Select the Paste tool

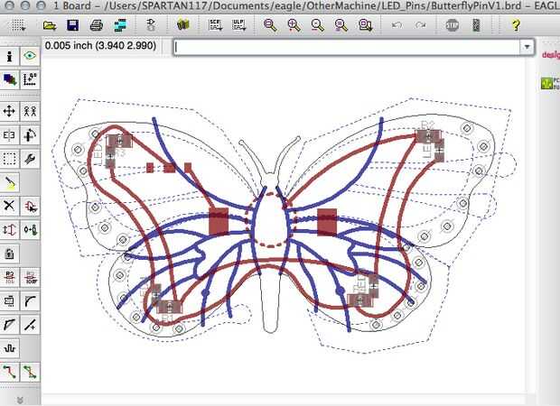[10, 182]
